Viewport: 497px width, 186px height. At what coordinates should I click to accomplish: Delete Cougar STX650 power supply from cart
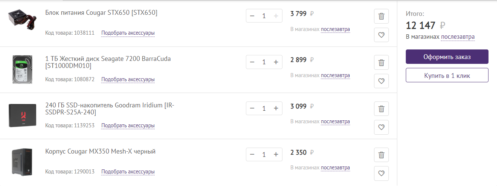coord(381,17)
